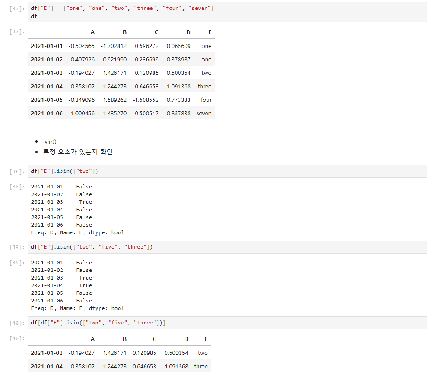Click cell value -1.508552
This screenshot has height=372, width=427.
tap(145, 100)
